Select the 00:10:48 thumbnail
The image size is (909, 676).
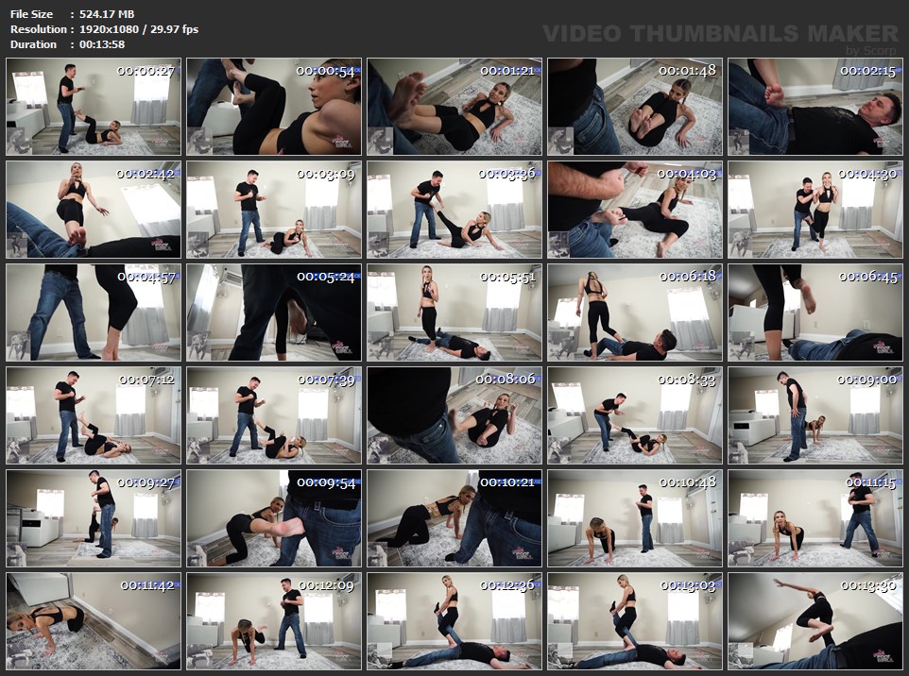click(635, 518)
